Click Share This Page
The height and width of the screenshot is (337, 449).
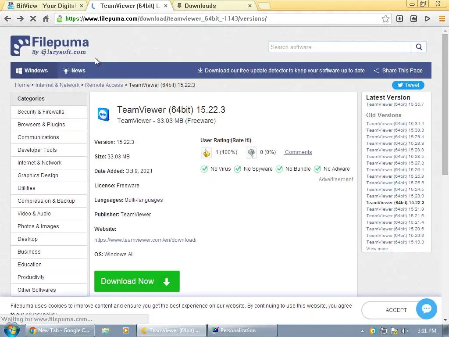398,71
